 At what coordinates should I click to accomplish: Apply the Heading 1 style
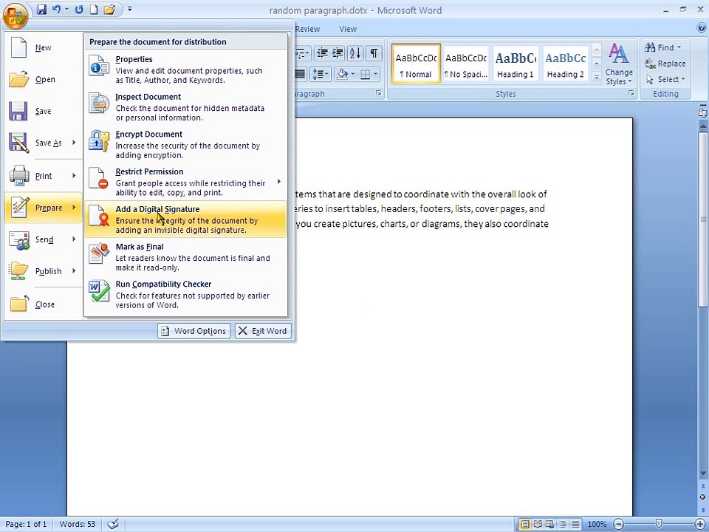point(516,64)
